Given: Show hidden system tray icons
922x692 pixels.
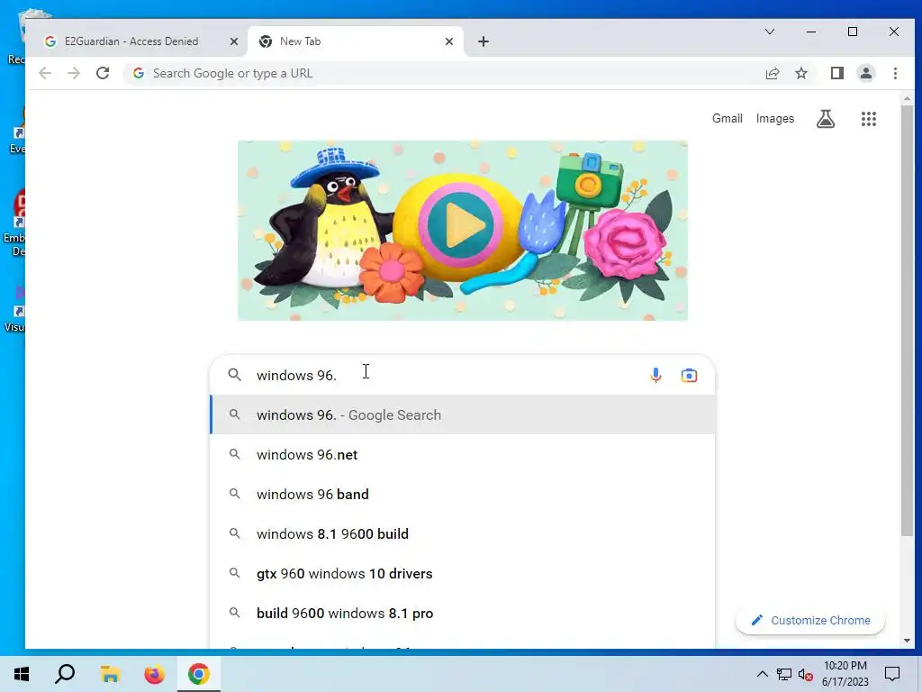Looking at the screenshot, I should click(x=762, y=674).
